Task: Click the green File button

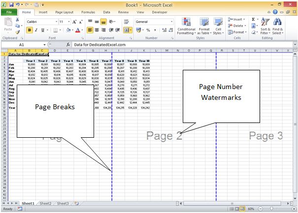Action: [x=9, y=11]
